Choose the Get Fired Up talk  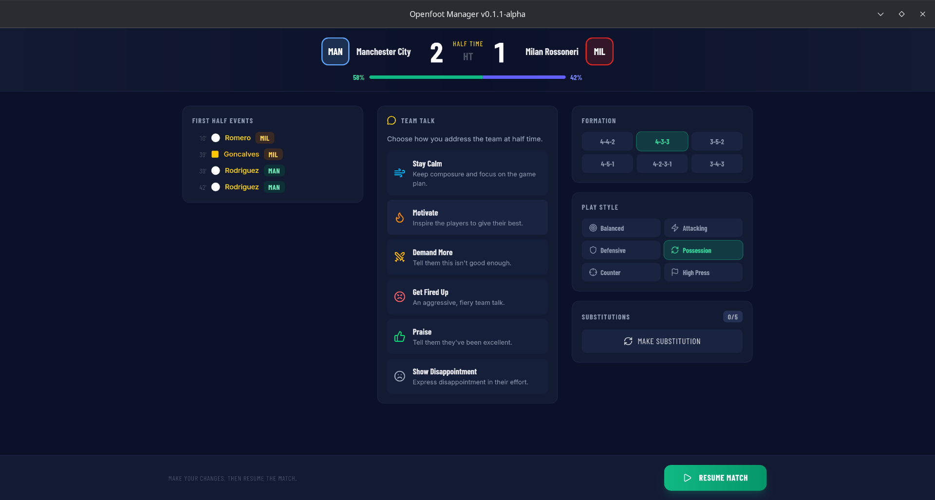click(467, 297)
